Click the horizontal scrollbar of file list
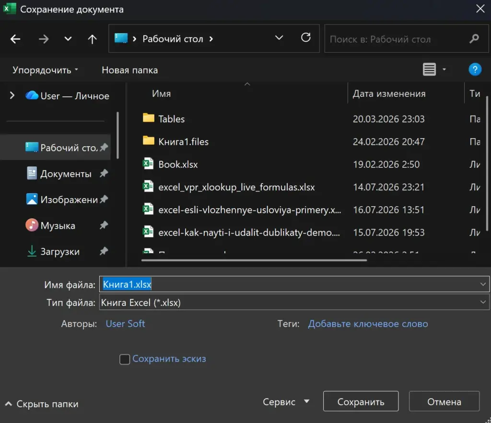The height and width of the screenshot is (423, 491). pyautogui.click(x=254, y=260)
